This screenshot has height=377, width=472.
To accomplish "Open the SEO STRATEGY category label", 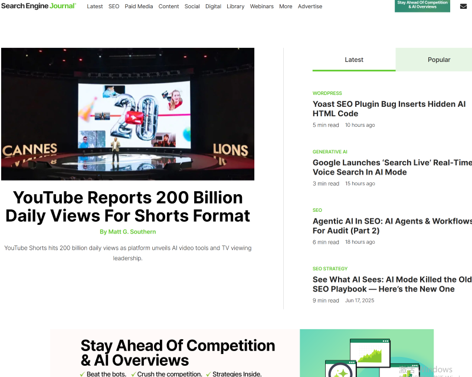I will pos(330,268).
